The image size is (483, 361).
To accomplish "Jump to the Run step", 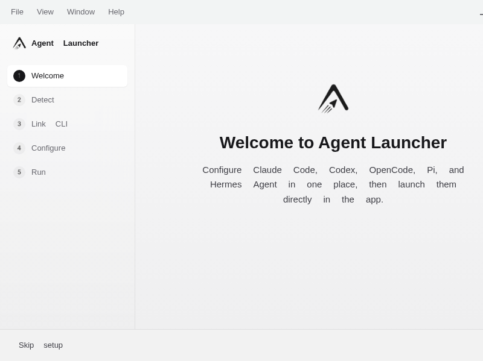I will pos(67,172).
